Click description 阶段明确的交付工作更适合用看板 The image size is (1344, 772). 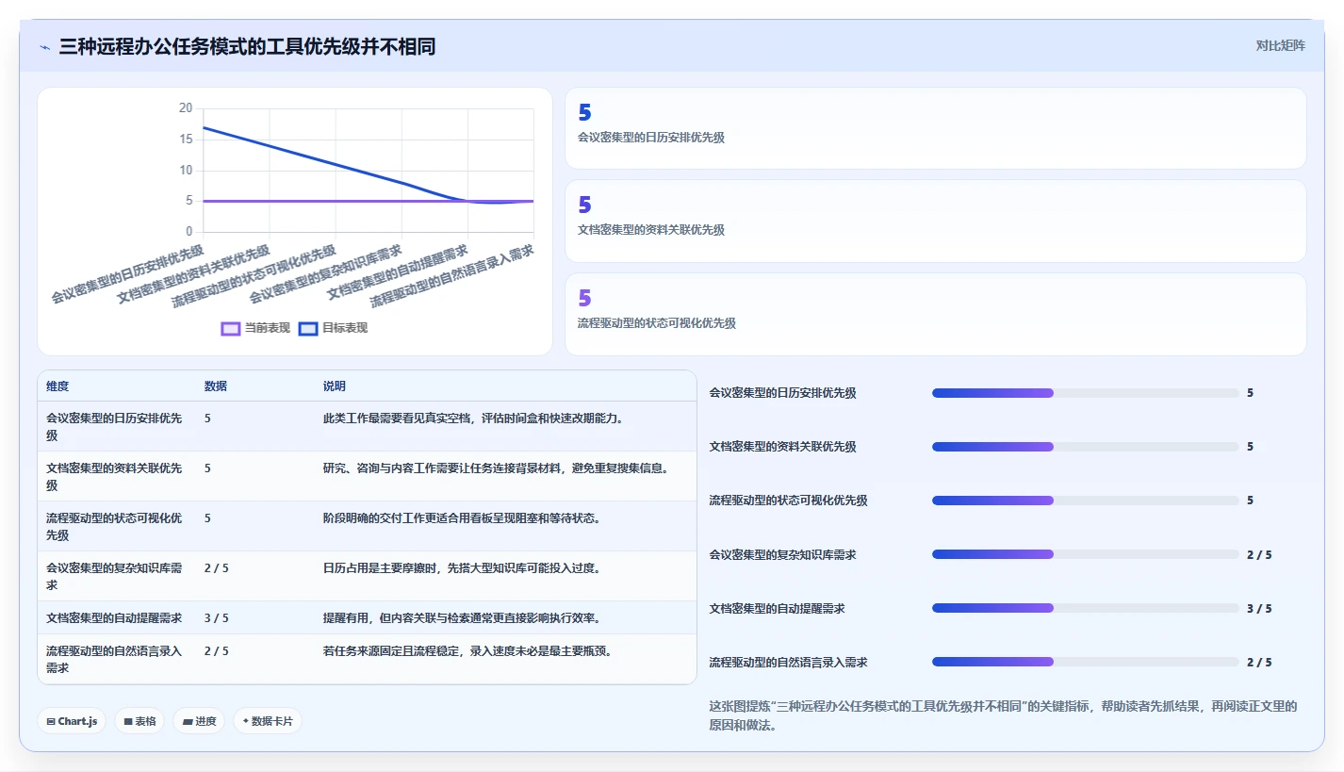[462, 517]
